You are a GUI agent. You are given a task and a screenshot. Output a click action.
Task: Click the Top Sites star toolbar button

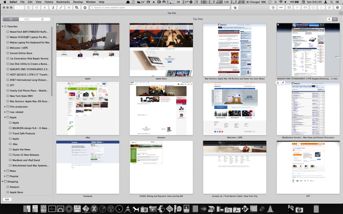click(x=45, y=7)
